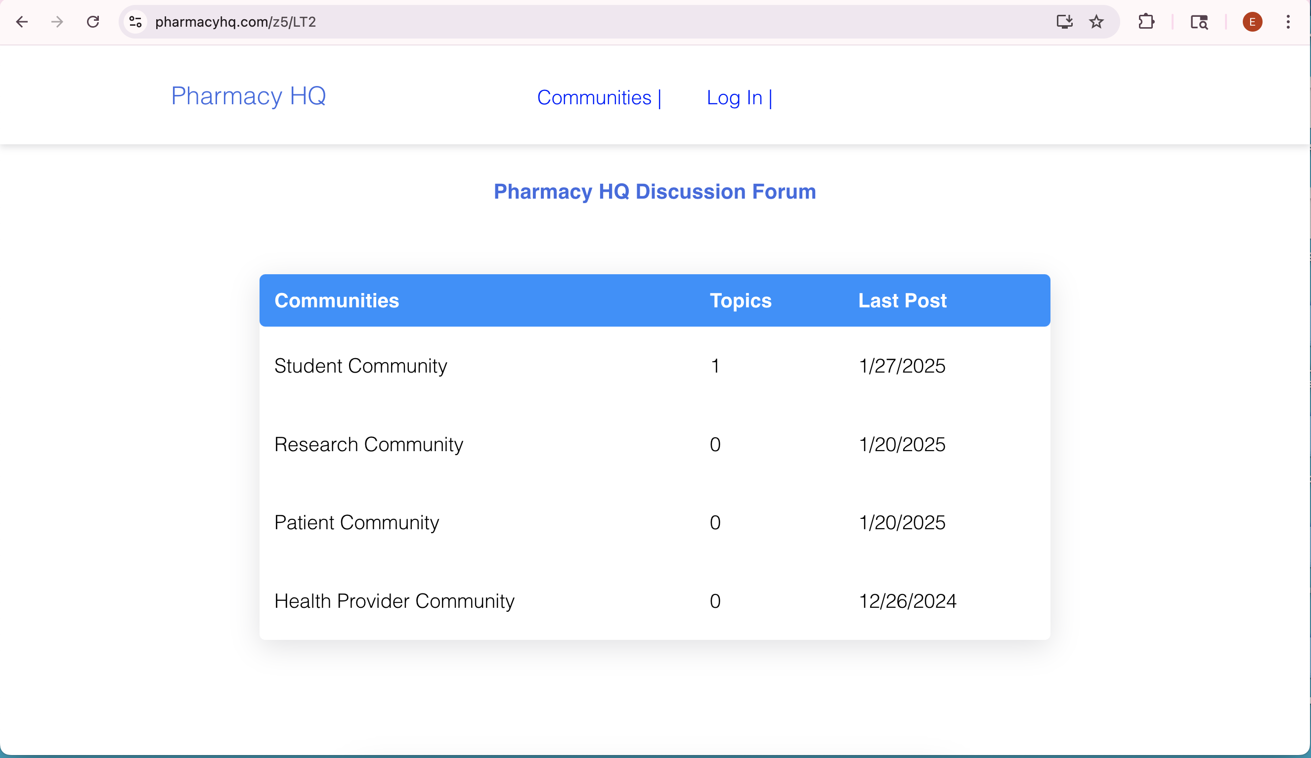Open site information icon in address bar
The width and height of the screenshot is (1311, 758).
pyautogui.click(x=135, y=22)
